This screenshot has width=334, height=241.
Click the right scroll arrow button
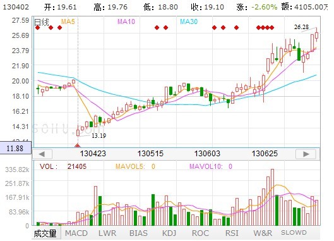[306, 154]
